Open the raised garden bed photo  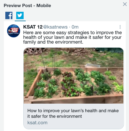pos(74,76)
